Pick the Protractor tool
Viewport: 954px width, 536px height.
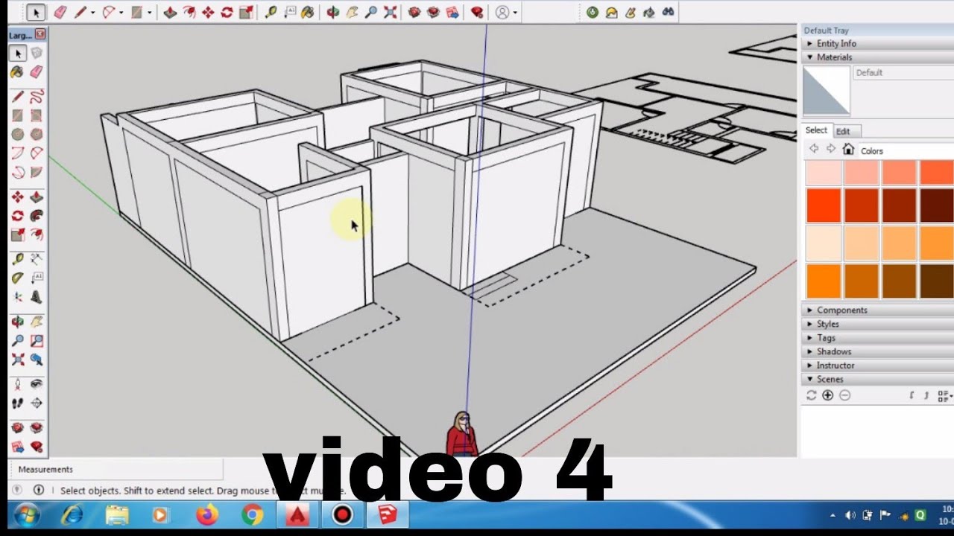pos(17,278)
